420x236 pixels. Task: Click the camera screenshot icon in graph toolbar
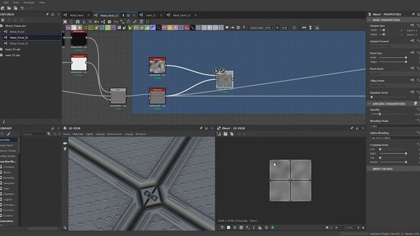coord(77,22)
